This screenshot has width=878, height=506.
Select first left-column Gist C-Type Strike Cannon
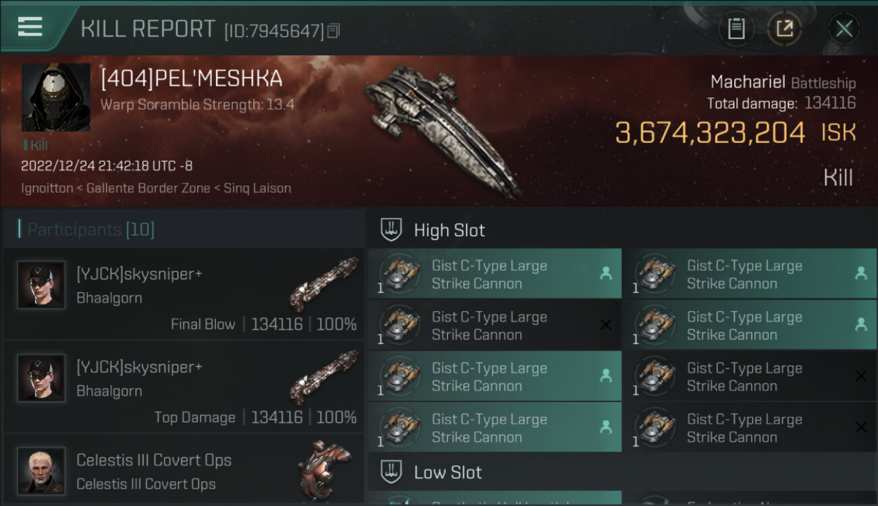coord(494,275)
